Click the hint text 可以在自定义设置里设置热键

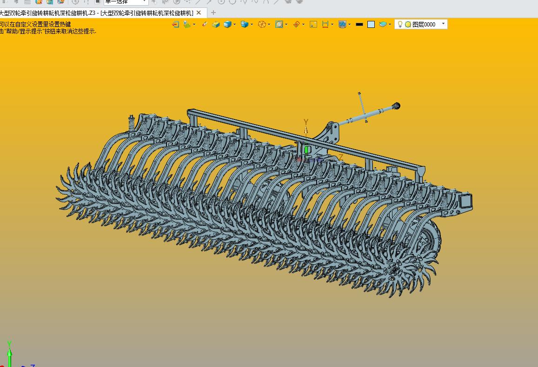(35, 24)
